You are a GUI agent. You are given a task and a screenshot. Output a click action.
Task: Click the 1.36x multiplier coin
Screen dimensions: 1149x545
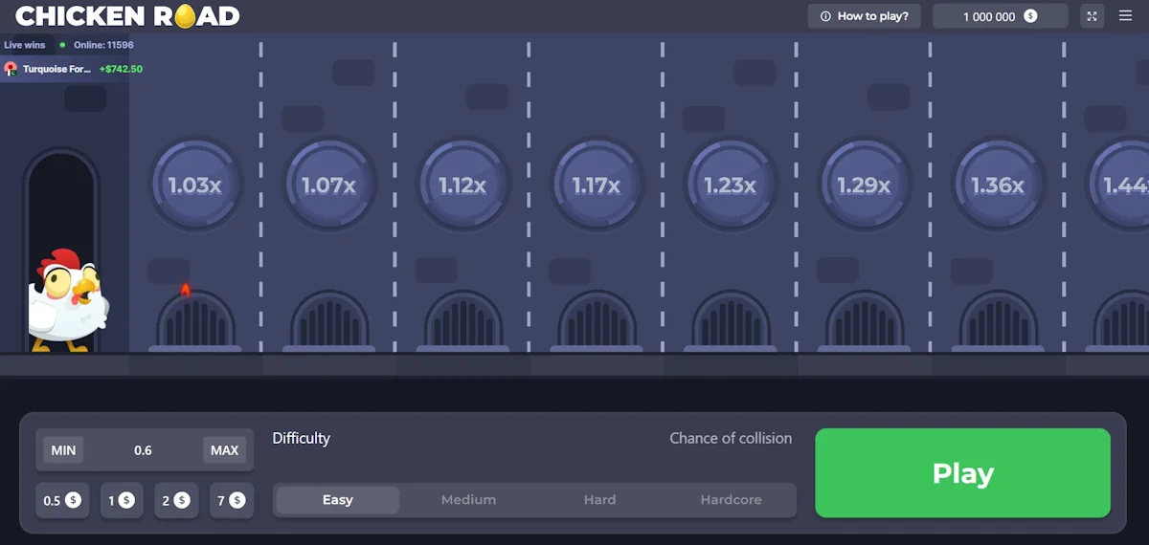coord(997,185)
